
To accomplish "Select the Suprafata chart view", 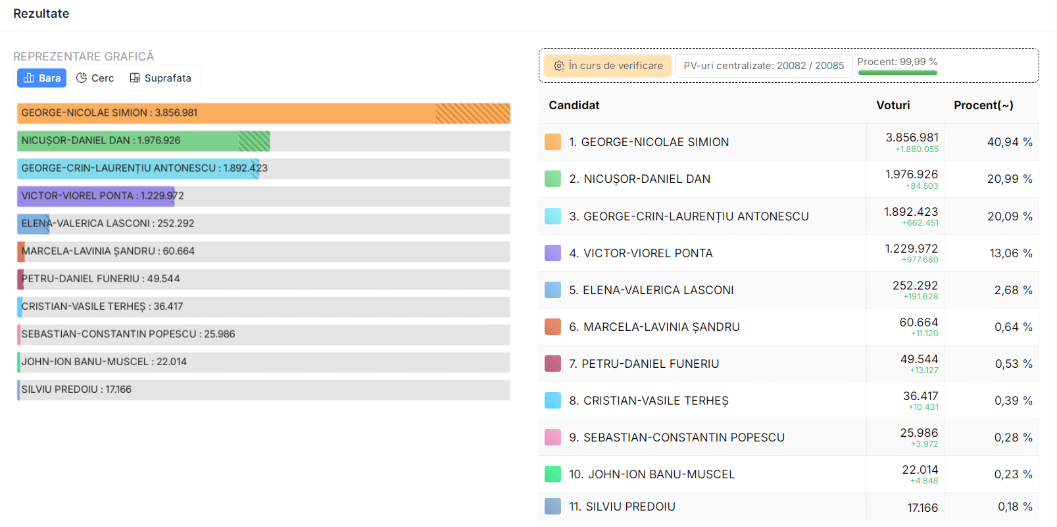I will [x=161, y=78].
